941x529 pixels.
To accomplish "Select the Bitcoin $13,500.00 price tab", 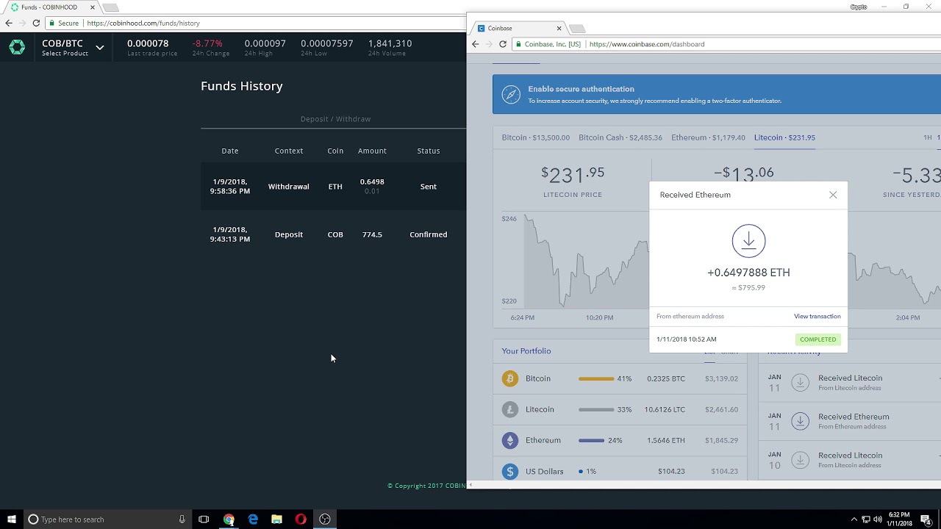I will coord(536,137).
